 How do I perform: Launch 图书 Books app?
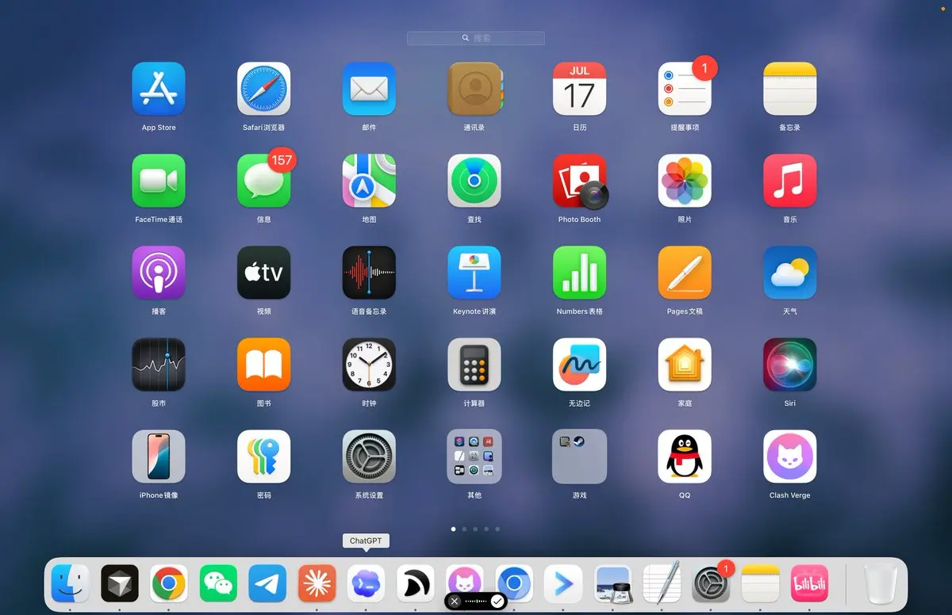[264, 365]
